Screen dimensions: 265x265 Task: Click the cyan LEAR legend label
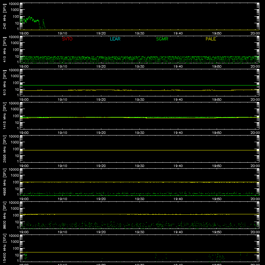coord(115,39)
